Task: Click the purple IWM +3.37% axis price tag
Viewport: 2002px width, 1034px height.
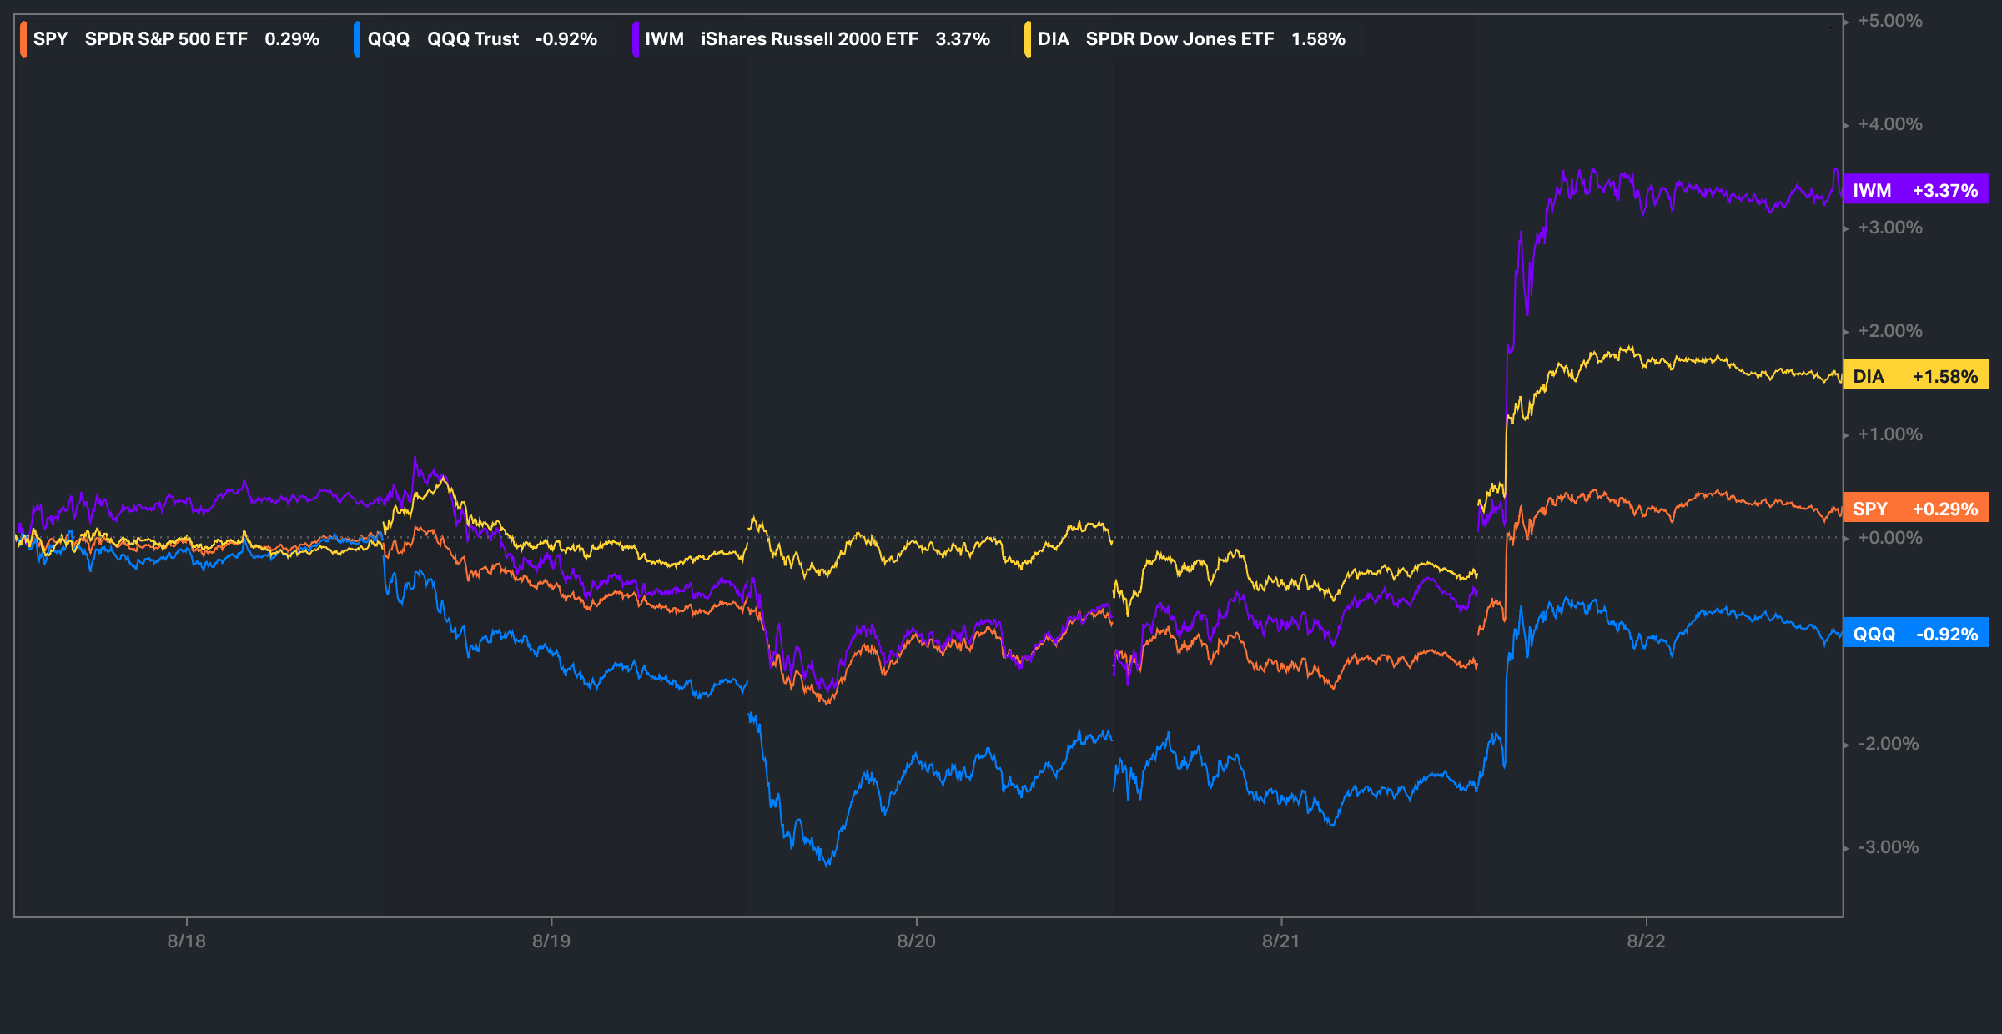Action: coord(1915,190)
